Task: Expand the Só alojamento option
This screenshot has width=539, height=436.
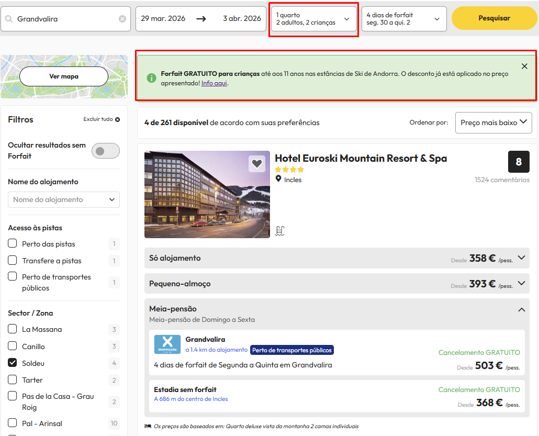Action: click(337, 258)
